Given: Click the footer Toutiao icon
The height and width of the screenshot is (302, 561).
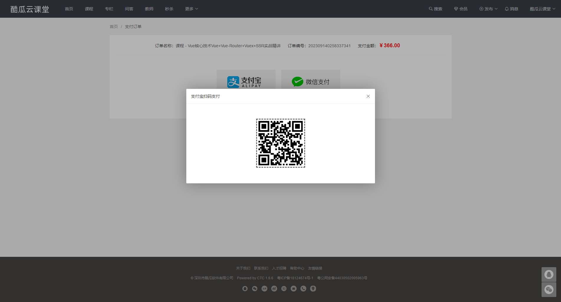Looking at the screenshot, I should tap(264, 289).
